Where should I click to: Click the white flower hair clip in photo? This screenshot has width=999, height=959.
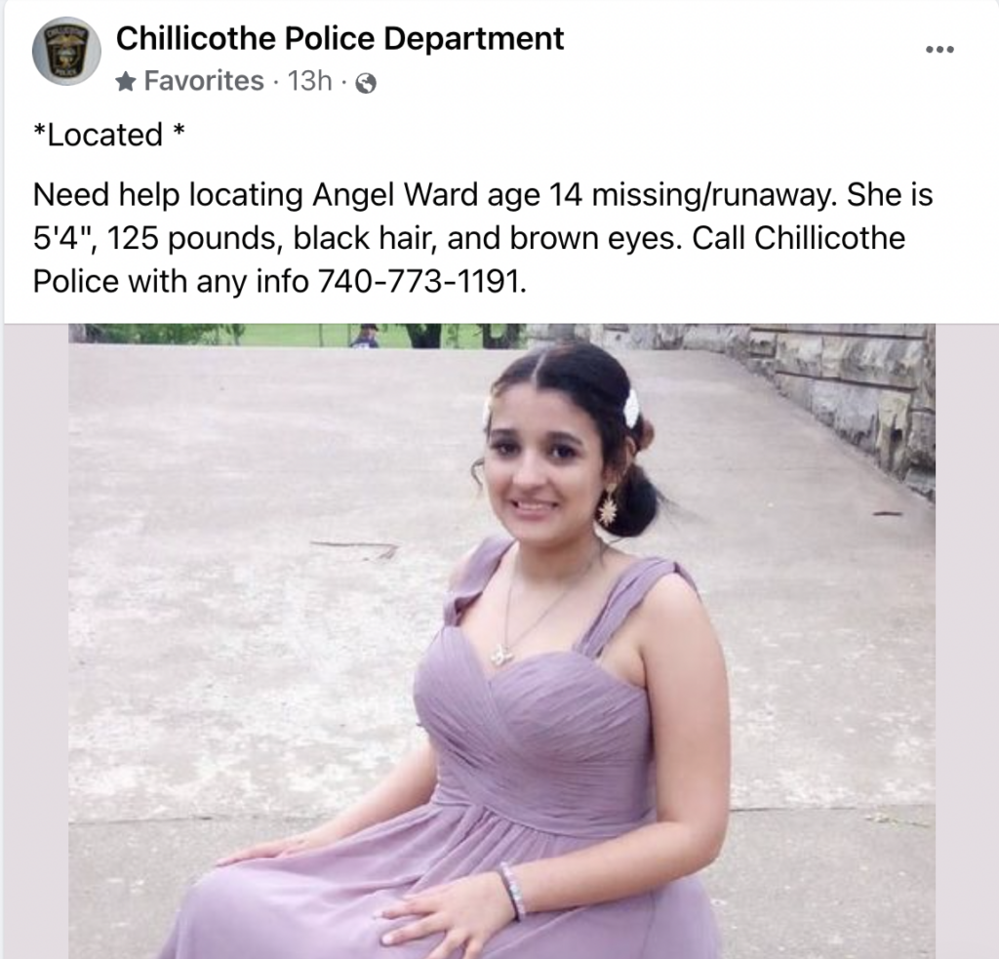(631, 409)
